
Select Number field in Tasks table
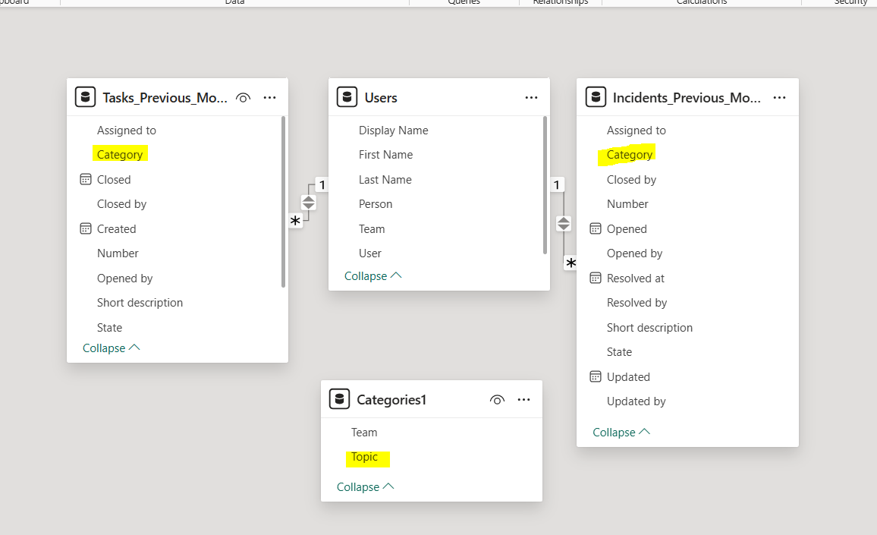[118, 253]
